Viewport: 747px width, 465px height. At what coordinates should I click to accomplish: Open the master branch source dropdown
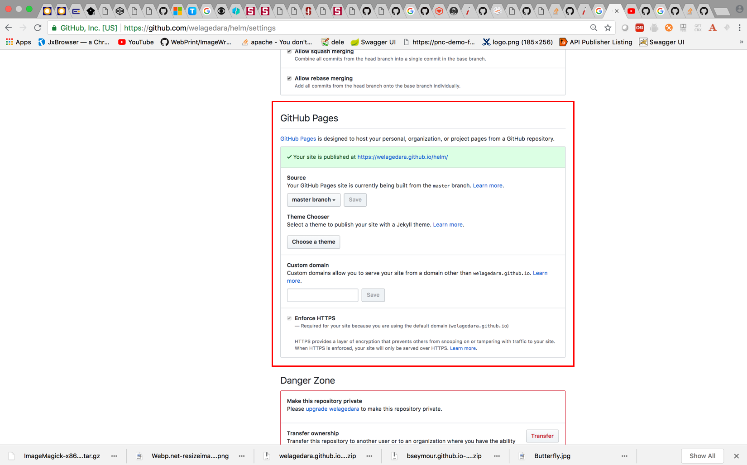[314, 199]
